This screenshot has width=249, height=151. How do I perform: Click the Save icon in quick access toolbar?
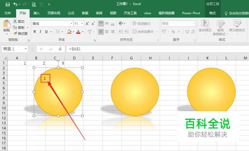point(7,5)
